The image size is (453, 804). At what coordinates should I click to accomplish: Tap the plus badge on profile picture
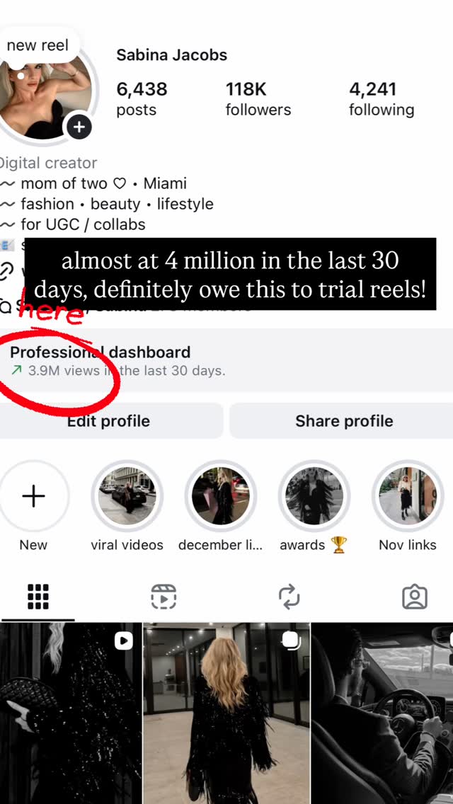point(79,127)
